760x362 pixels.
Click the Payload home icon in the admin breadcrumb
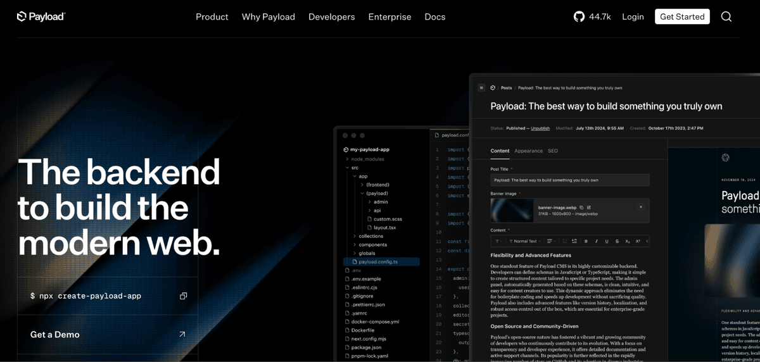[x=493, y=87]
